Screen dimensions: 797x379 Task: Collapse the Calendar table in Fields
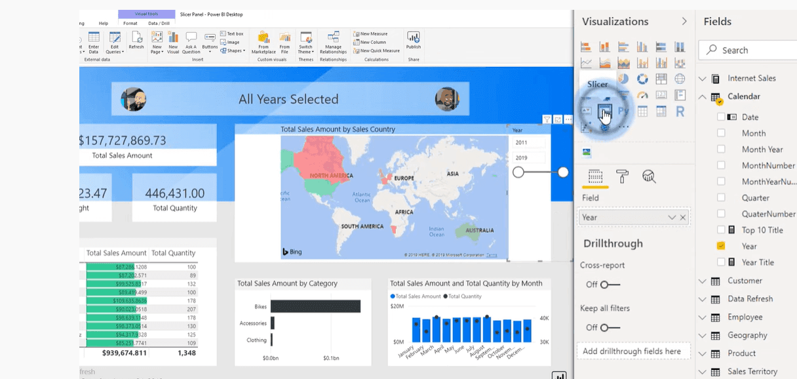tap(703, 96)
